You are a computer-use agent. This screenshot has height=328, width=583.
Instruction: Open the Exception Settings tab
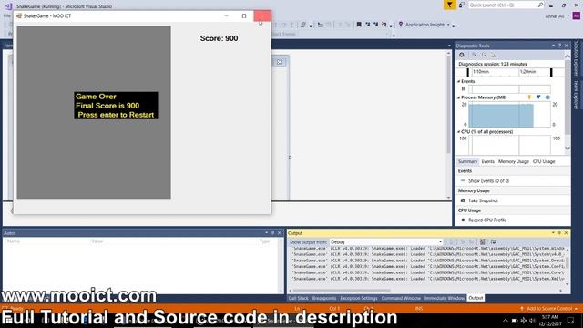pyautogui.click(x=359, y=298)
